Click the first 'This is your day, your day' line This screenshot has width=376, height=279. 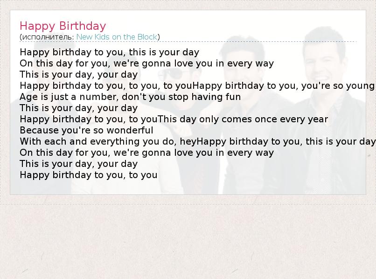(79, 74)
